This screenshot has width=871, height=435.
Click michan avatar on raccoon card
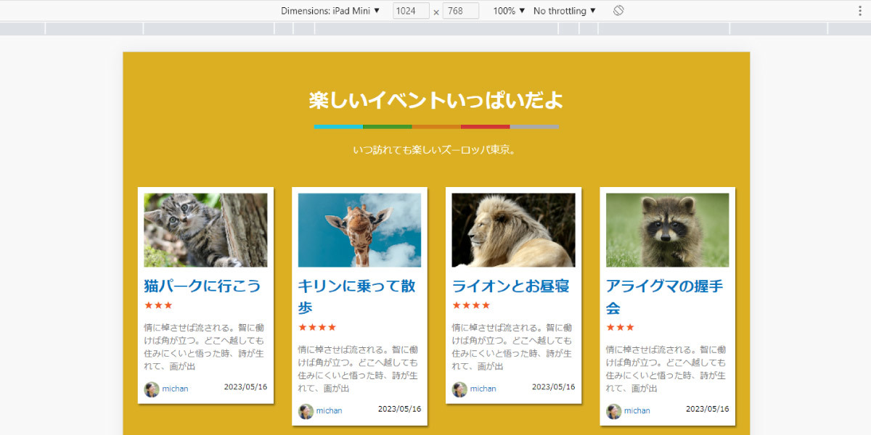coord(614,411)
